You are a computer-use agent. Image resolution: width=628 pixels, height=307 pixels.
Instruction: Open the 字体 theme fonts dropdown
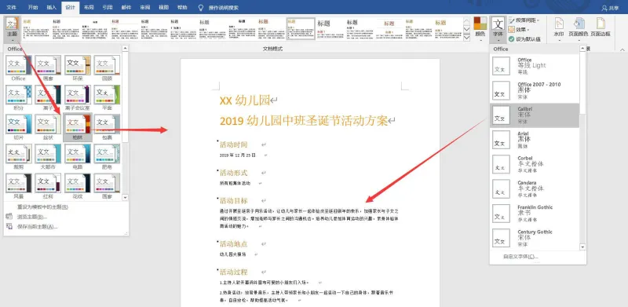pyautogui.click(x=498, y=30)
